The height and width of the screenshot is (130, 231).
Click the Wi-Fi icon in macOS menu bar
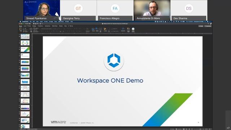176,22
